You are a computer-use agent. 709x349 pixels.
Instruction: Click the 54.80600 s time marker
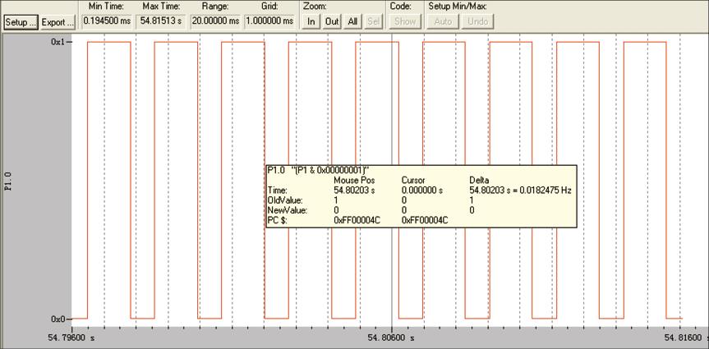point(391,338)
